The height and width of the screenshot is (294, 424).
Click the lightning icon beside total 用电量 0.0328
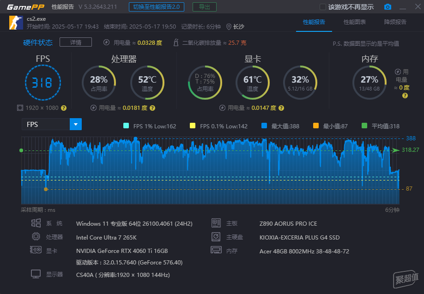point(107,42)
